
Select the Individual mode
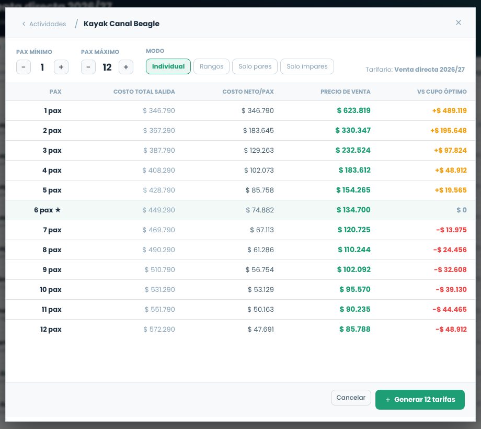(x=168, y=66)
